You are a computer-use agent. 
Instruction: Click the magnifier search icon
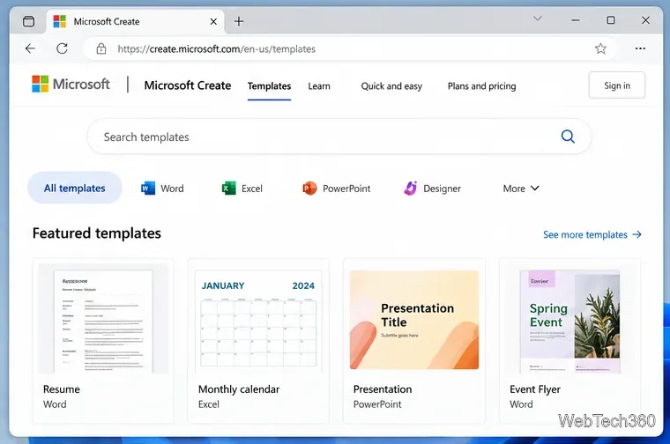pos(568,137)
